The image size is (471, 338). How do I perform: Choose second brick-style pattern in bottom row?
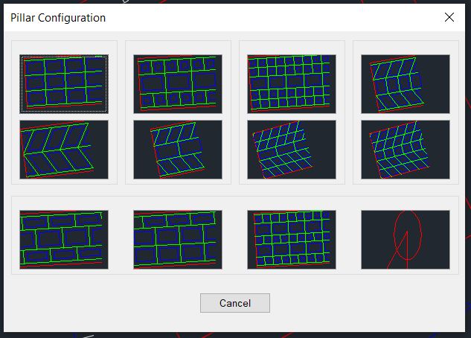click(178, 239)
